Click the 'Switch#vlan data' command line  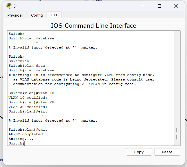[x=27, y=66]
